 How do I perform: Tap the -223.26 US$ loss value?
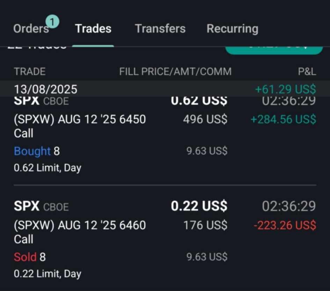click(285, 225)
